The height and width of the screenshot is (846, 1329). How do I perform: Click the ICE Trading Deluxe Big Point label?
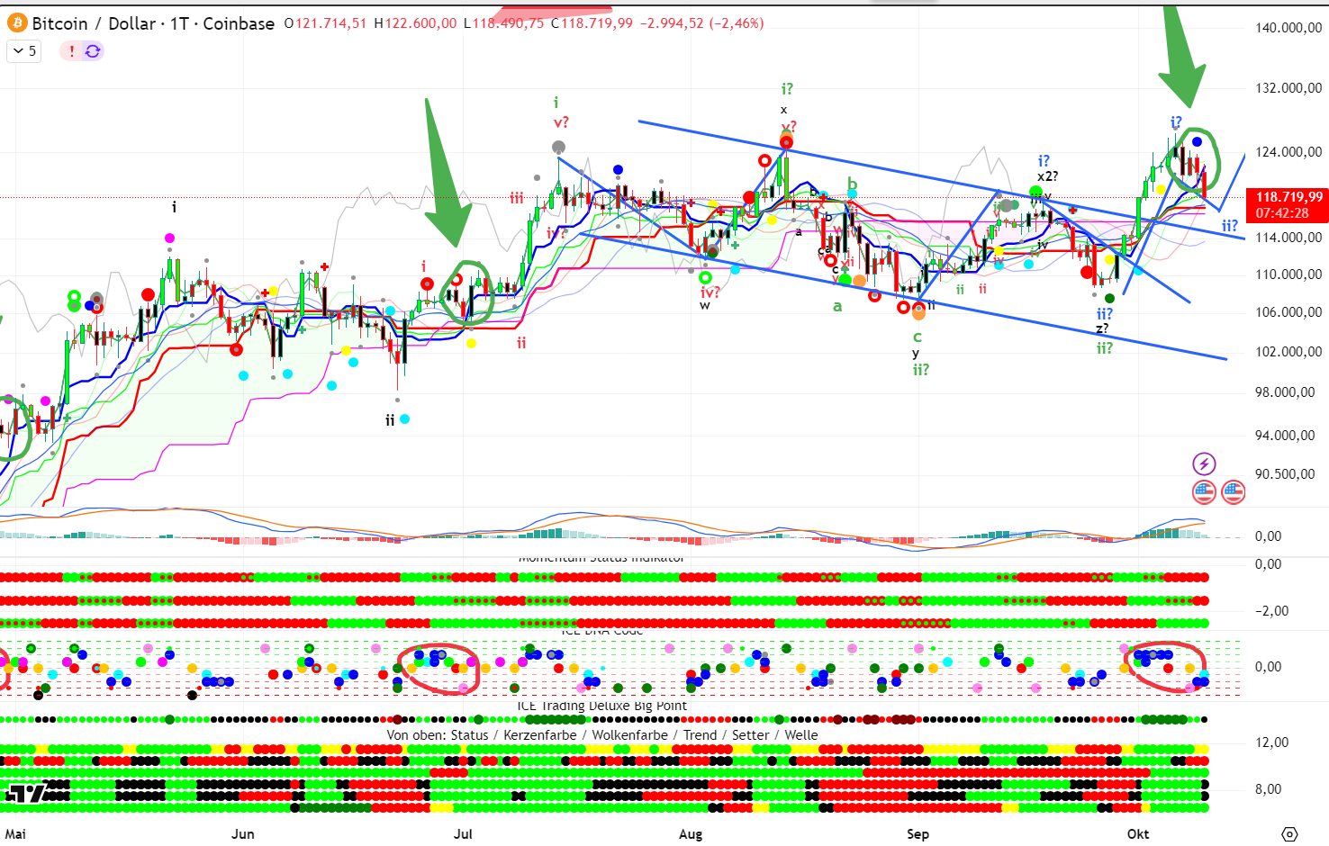[601, 706]
